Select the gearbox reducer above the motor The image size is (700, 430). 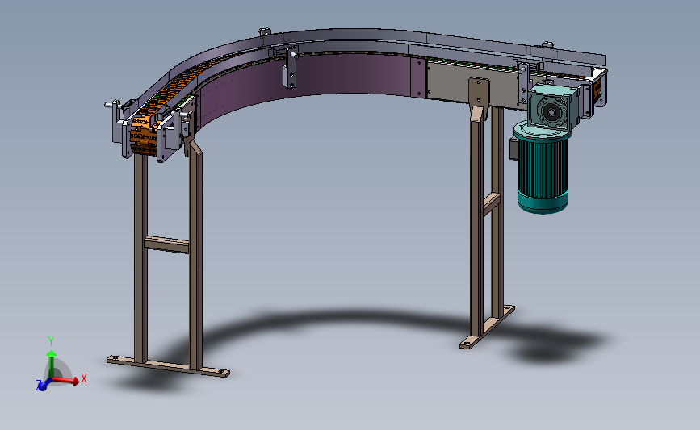click(553, 107)
